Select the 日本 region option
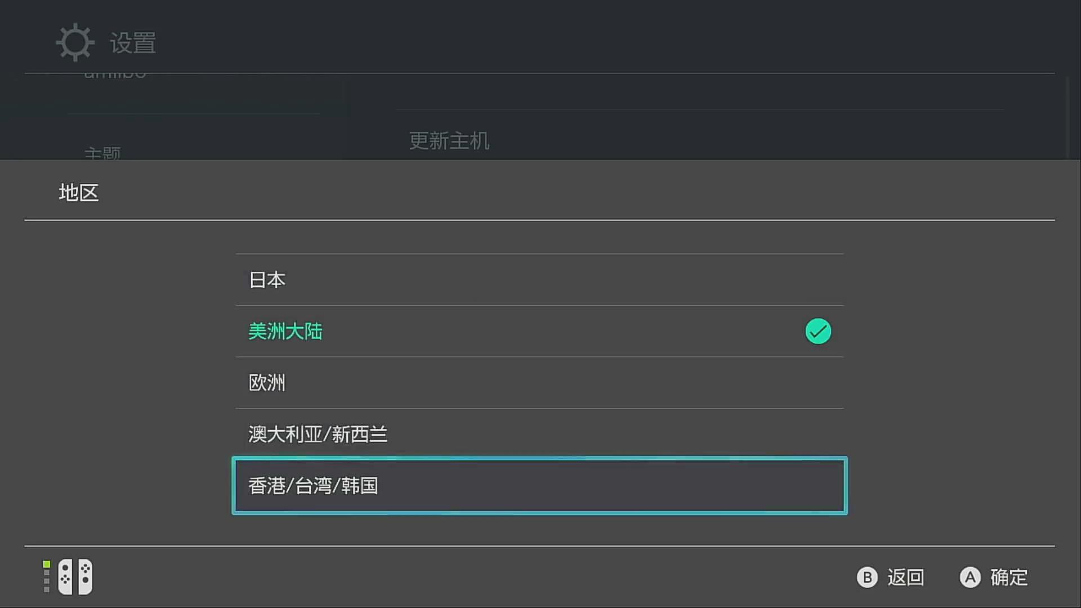 pos(539,280)
